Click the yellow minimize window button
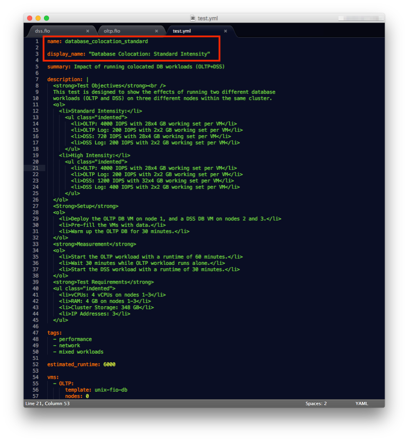Viewport: 408px width, 441px height. [38, 18]
